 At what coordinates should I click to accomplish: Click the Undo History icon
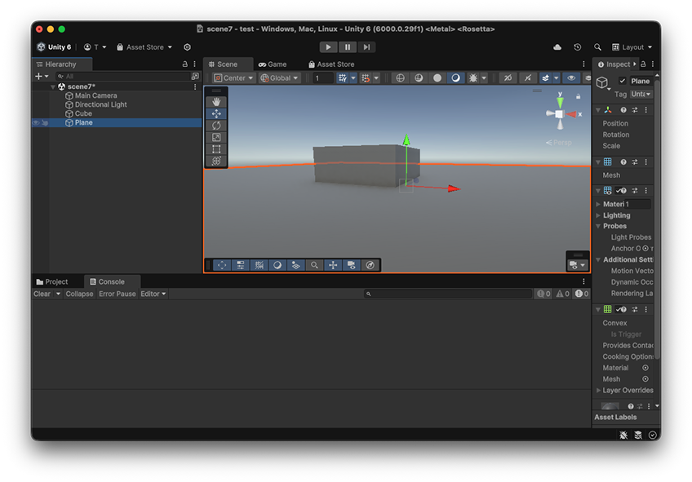578,47
